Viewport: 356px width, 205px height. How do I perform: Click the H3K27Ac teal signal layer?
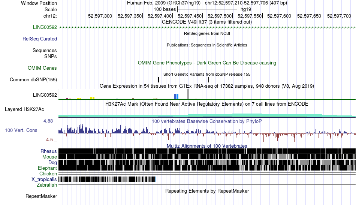point(207,115)
